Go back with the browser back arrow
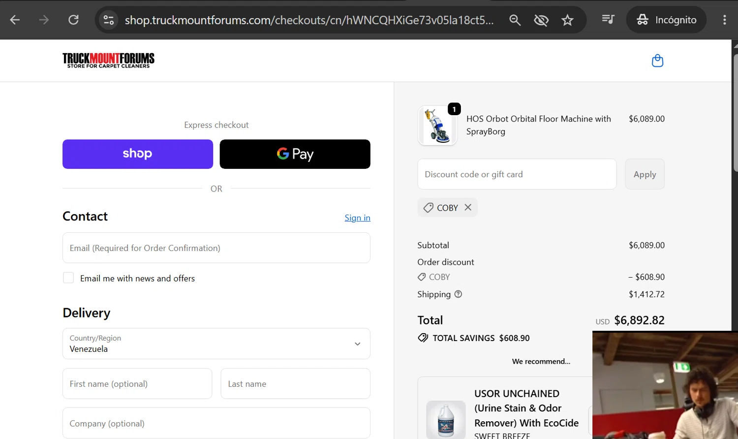738x439 pixels. [x=15, y=20]
